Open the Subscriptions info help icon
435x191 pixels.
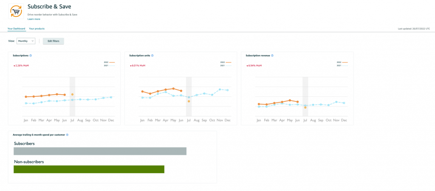coord(31,56)
